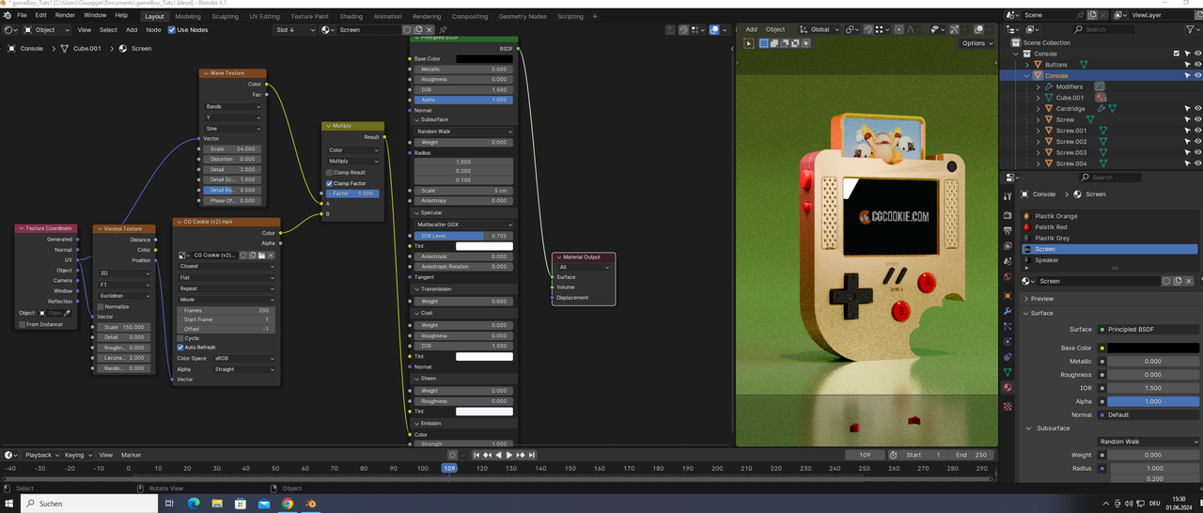Toggle Clamp Result in Multiply node
This screenshot has width=1203, height=513.
[x=330, y=173]
